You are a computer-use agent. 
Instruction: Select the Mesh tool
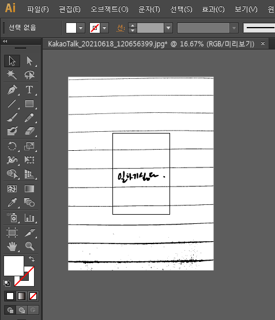tap(12, 189)
